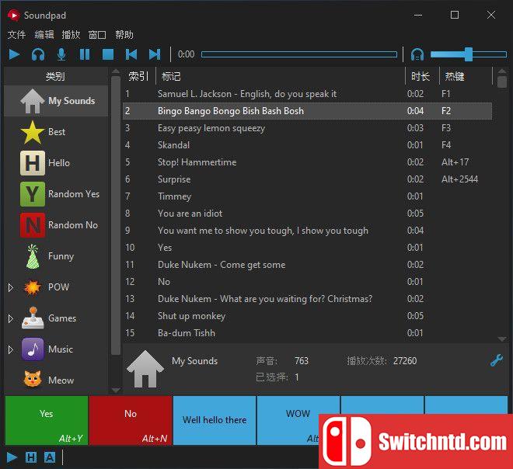Screen dimensions: 513x469
Task: Adjust the volume slider handle
Action: (469, 54)
